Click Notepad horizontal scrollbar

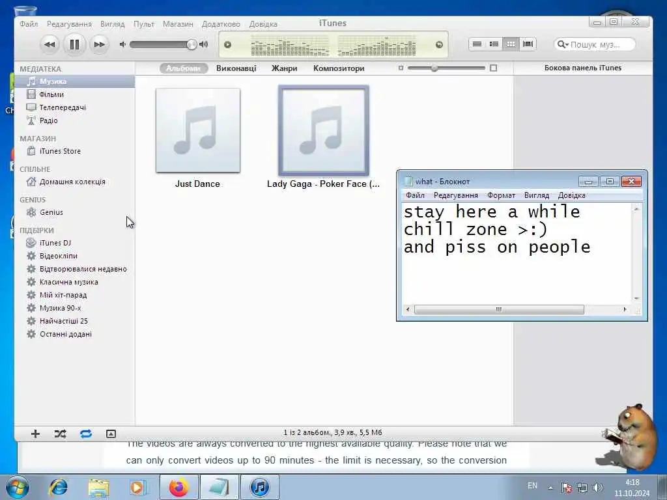(x=499, y=309)
